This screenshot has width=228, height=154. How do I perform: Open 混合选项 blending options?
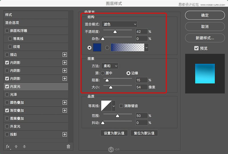(x=36, y=23)
